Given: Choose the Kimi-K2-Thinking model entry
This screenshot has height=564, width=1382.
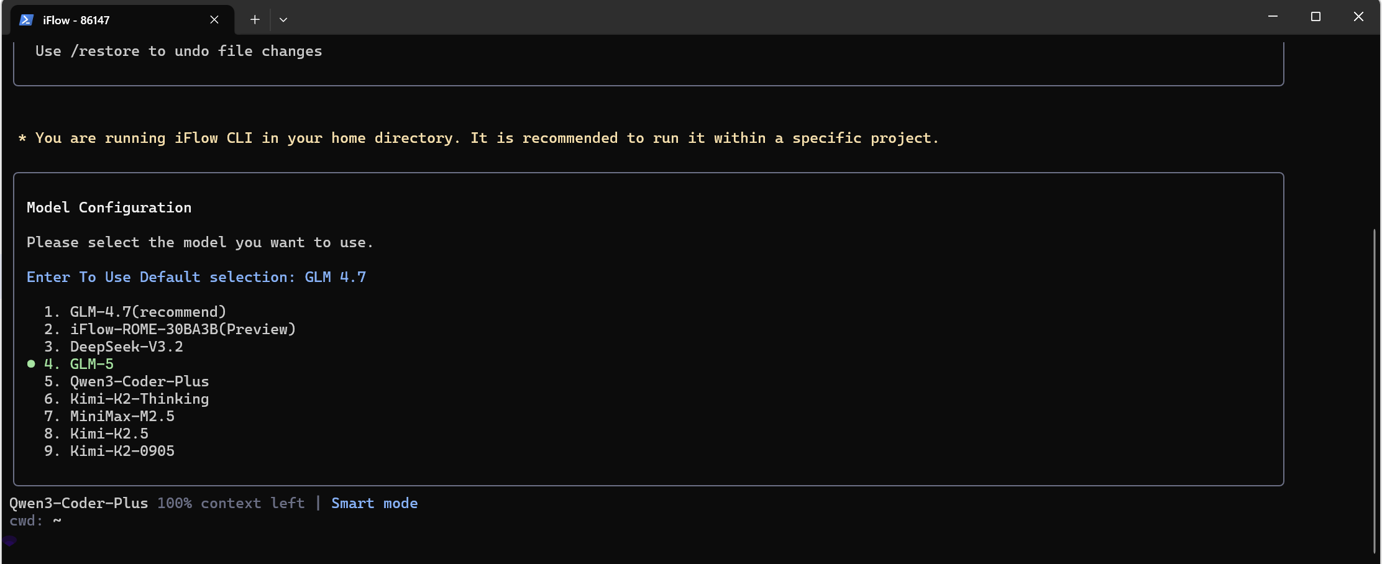Looking at the screenshot, I should point(139,399).
